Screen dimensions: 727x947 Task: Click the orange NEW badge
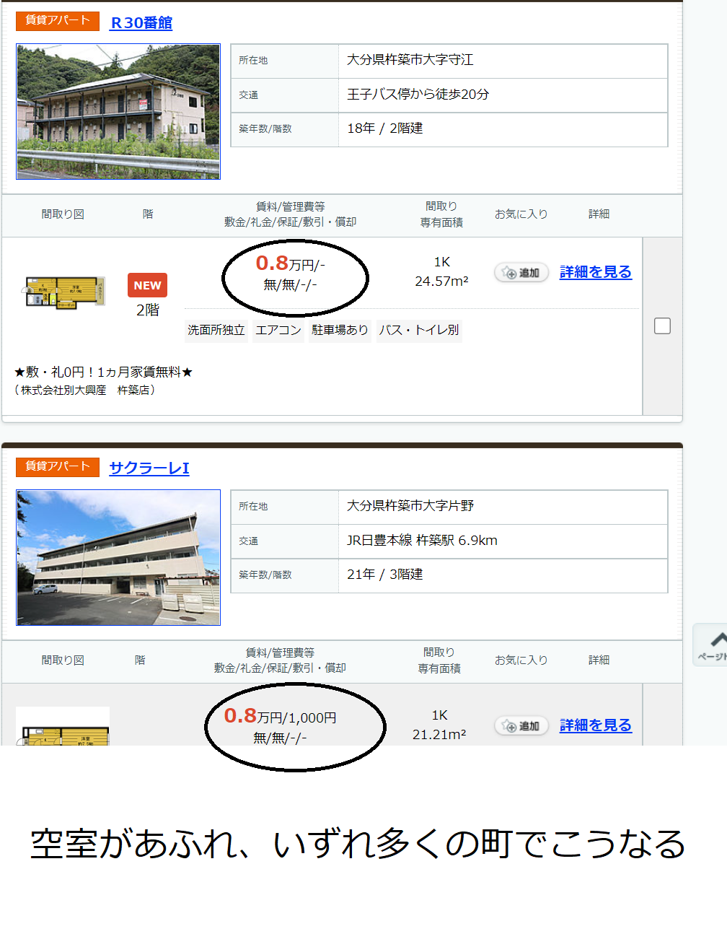[x=147, y=285]
